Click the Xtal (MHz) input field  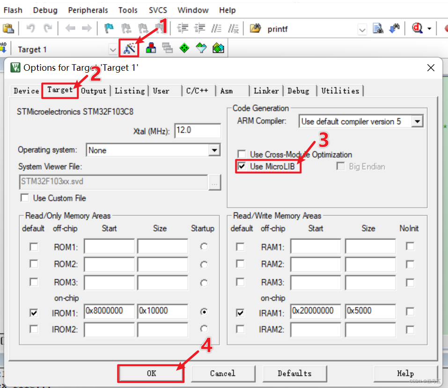point(198,131)
